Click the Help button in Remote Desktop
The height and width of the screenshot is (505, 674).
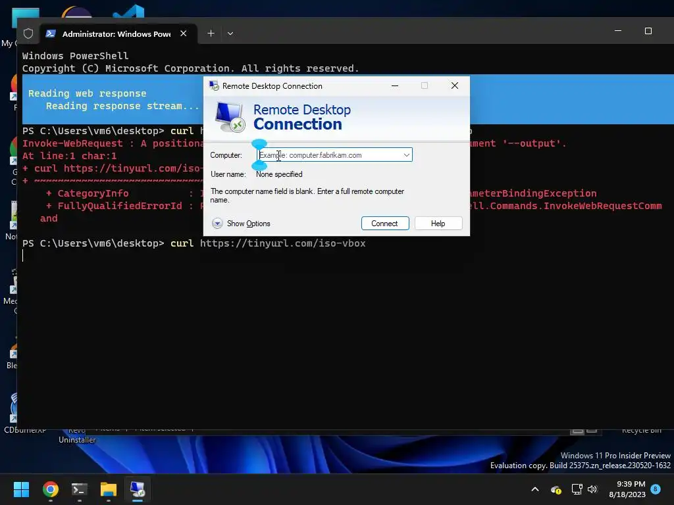pyautogui.click(x=438, y=224)
